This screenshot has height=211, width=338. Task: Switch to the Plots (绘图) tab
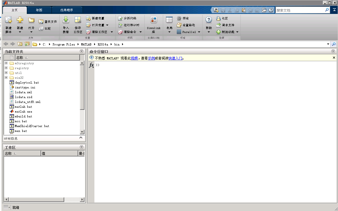(x=39, y=10)
